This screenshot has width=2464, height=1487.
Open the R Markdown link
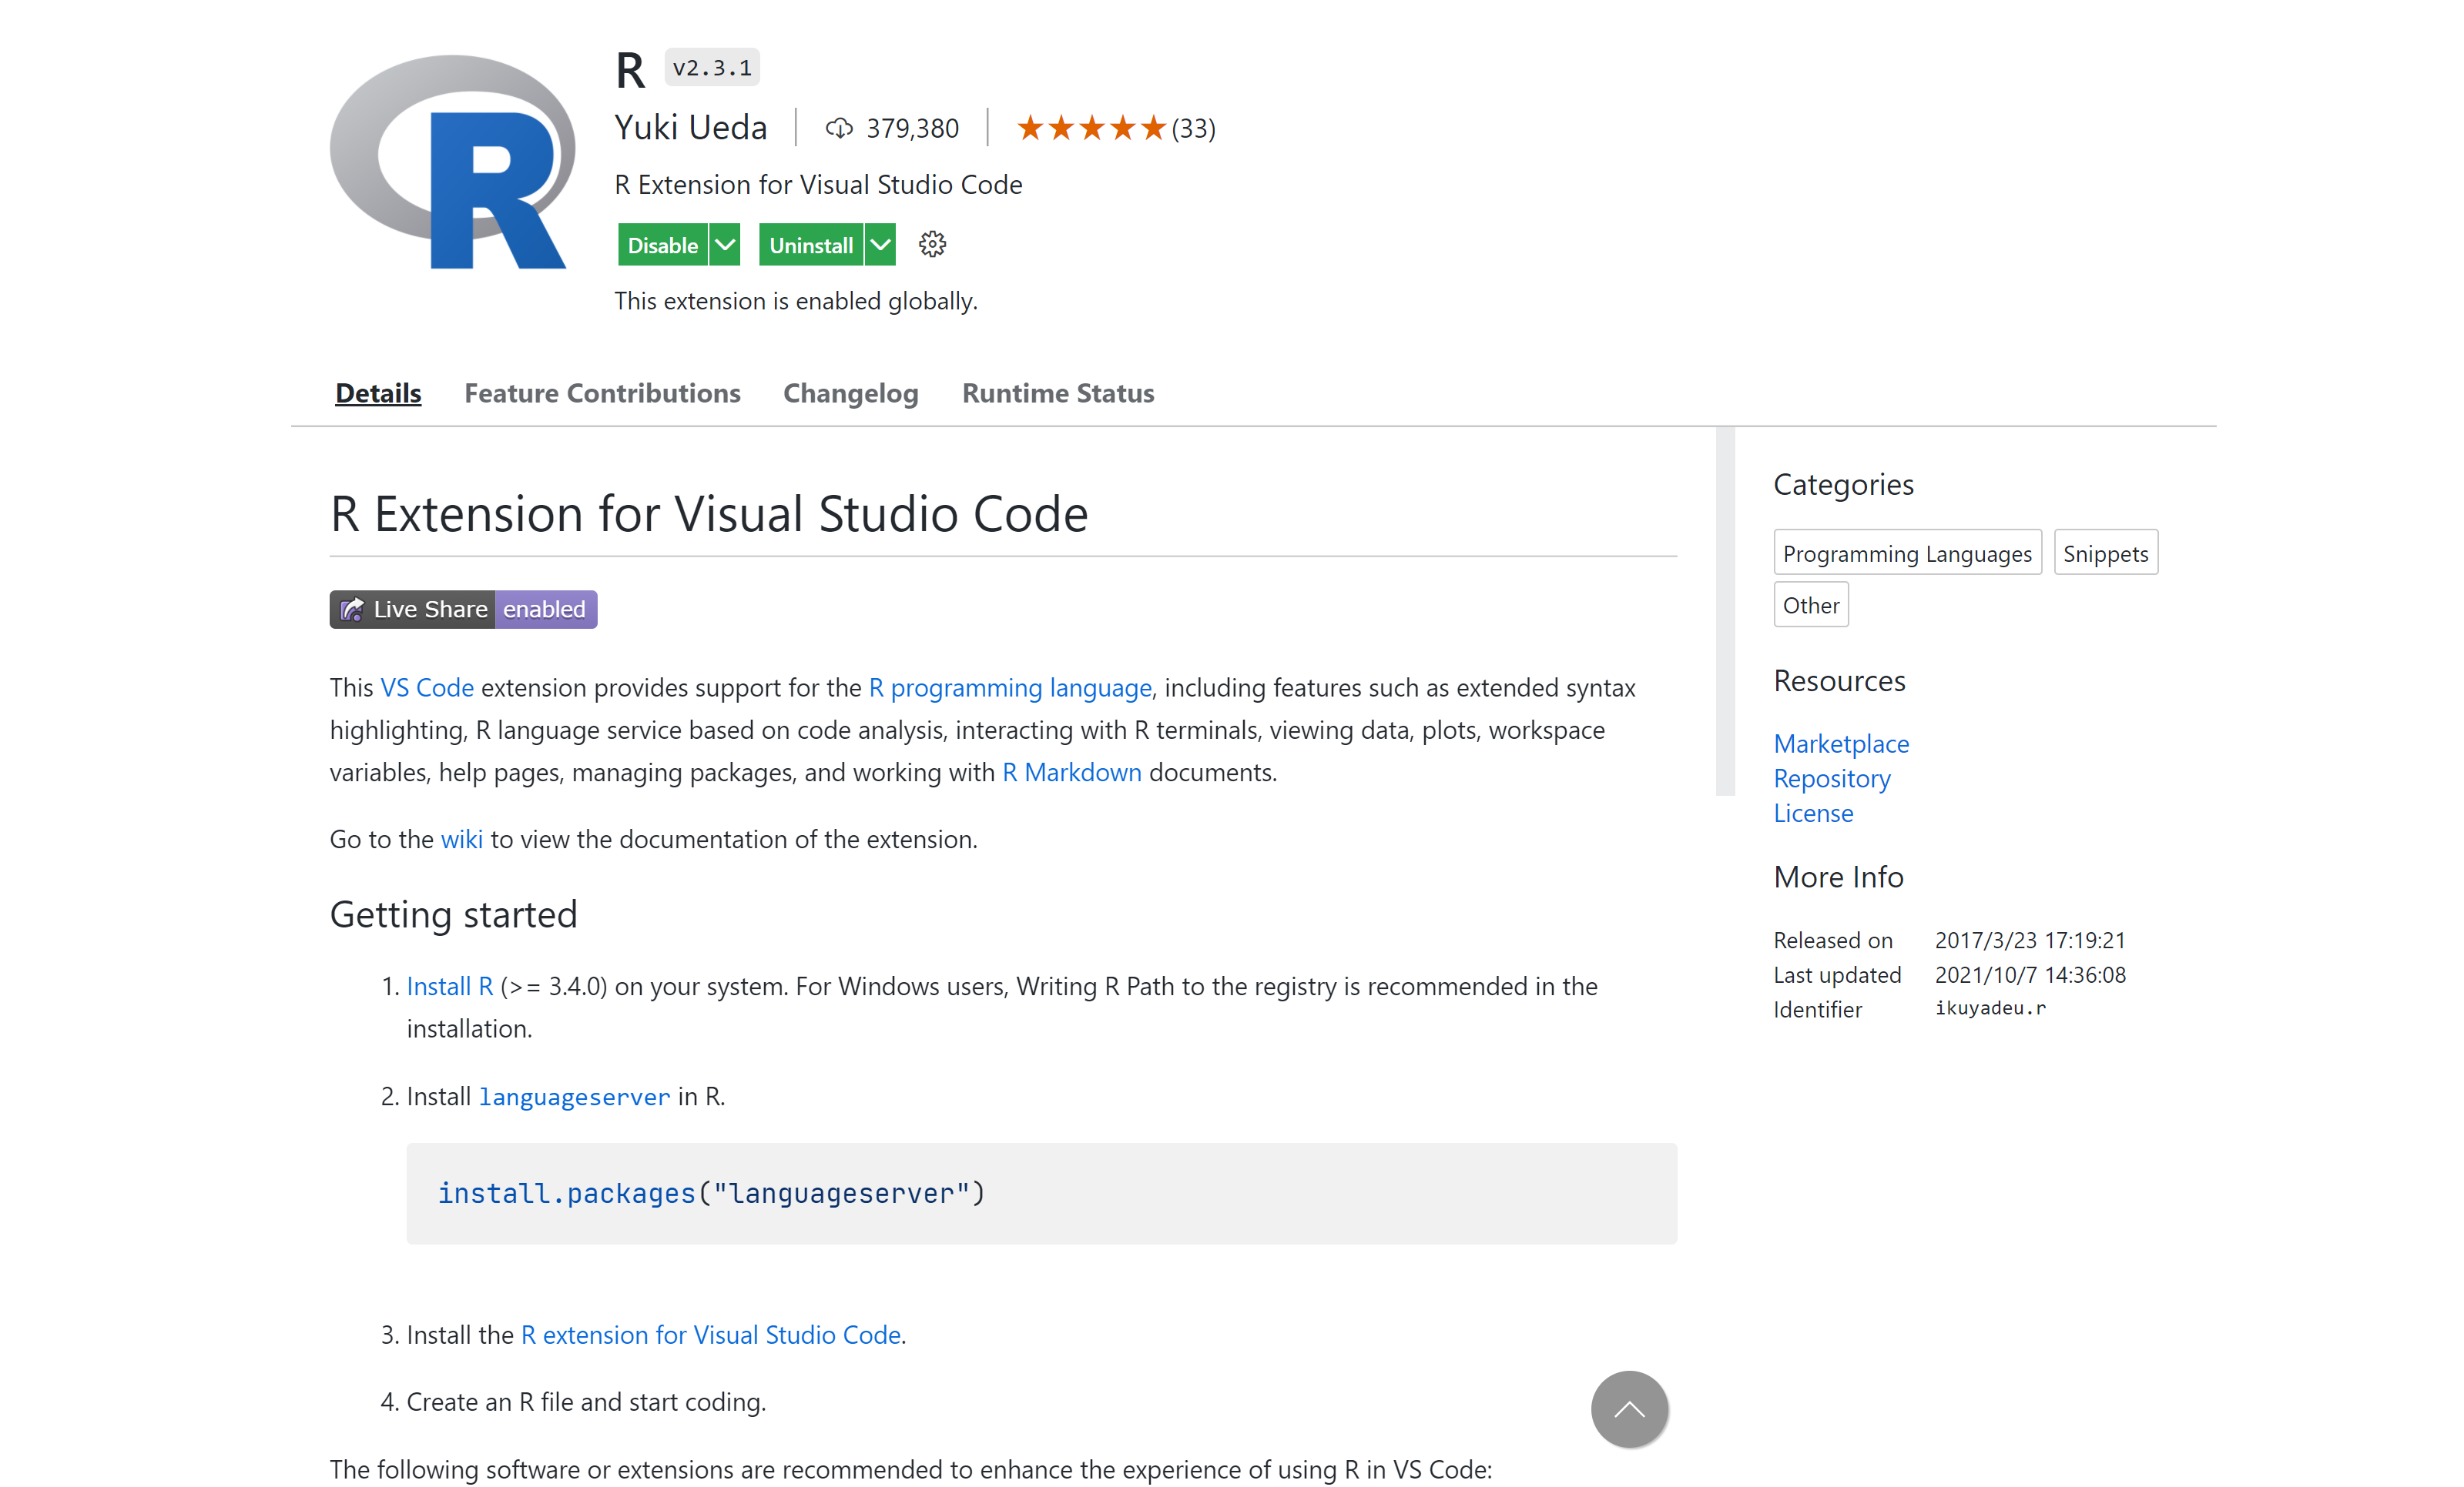click(1071, 771)
